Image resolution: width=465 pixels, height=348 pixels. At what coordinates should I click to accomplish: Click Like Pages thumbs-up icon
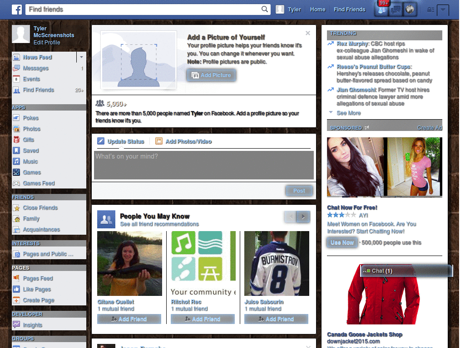tap(17, 289)
